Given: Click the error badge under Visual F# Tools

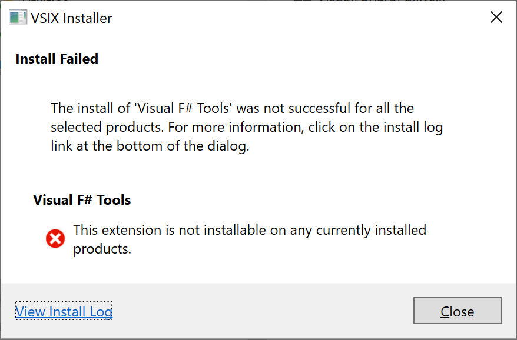Looking at the screenshot, I should click(x=55, y=239).
